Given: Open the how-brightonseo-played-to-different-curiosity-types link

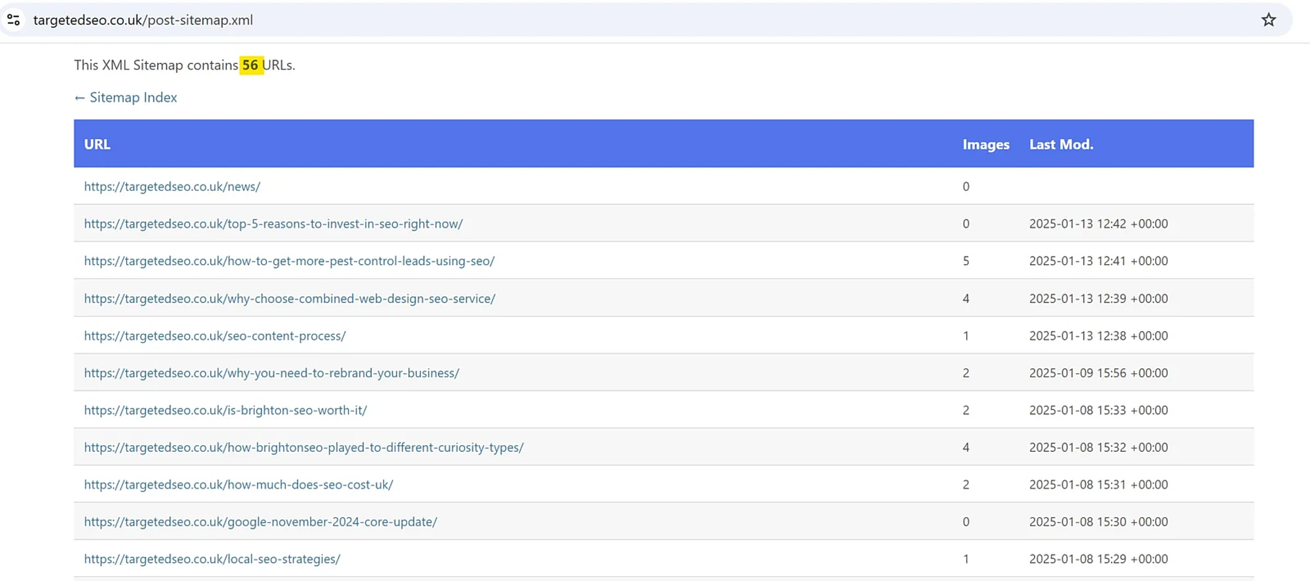Looking at the screenshot, I should point(303,447).
